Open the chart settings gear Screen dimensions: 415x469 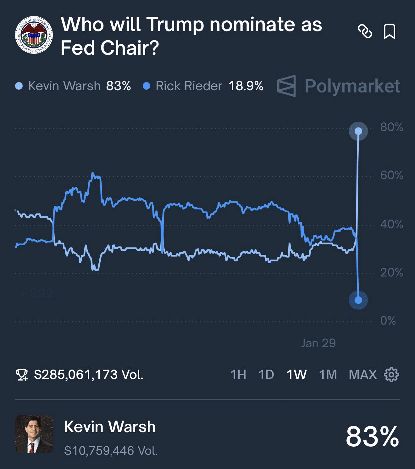pos(391,375)
